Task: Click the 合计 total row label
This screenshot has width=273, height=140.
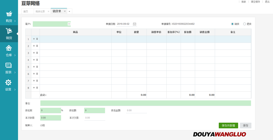Action: [x=43, y=95]
